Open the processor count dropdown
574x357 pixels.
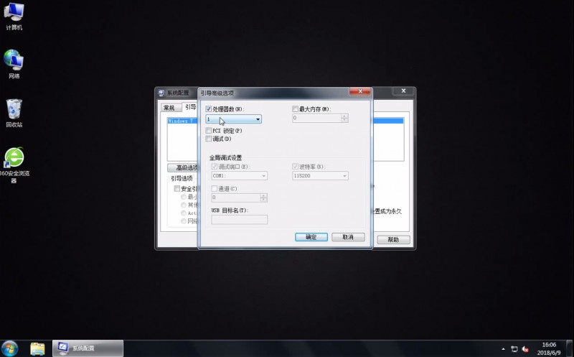(x=234, y=119)
